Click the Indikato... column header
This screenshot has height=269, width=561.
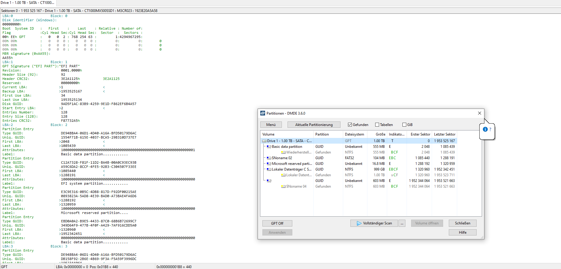pyautogui.click(x=397, y=134)
